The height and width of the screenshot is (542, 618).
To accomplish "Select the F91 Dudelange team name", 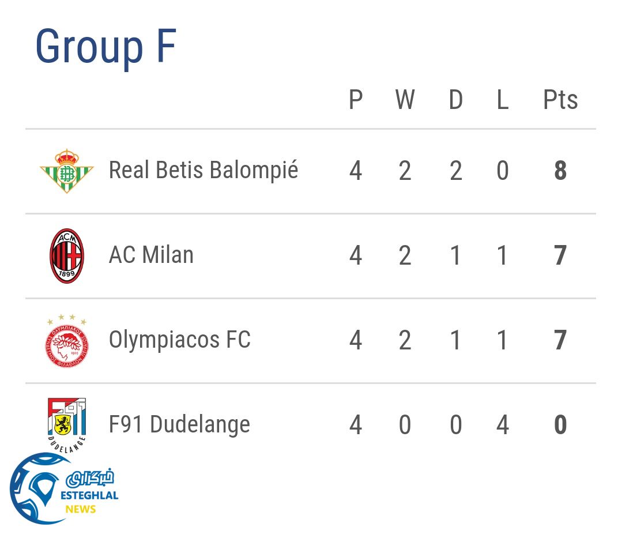I will coord(179,425).
